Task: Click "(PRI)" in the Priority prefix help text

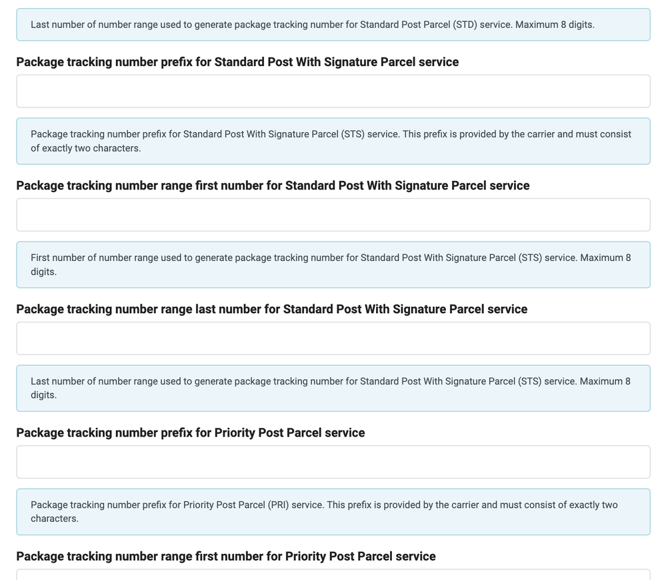Action: [x=278, y=505]
